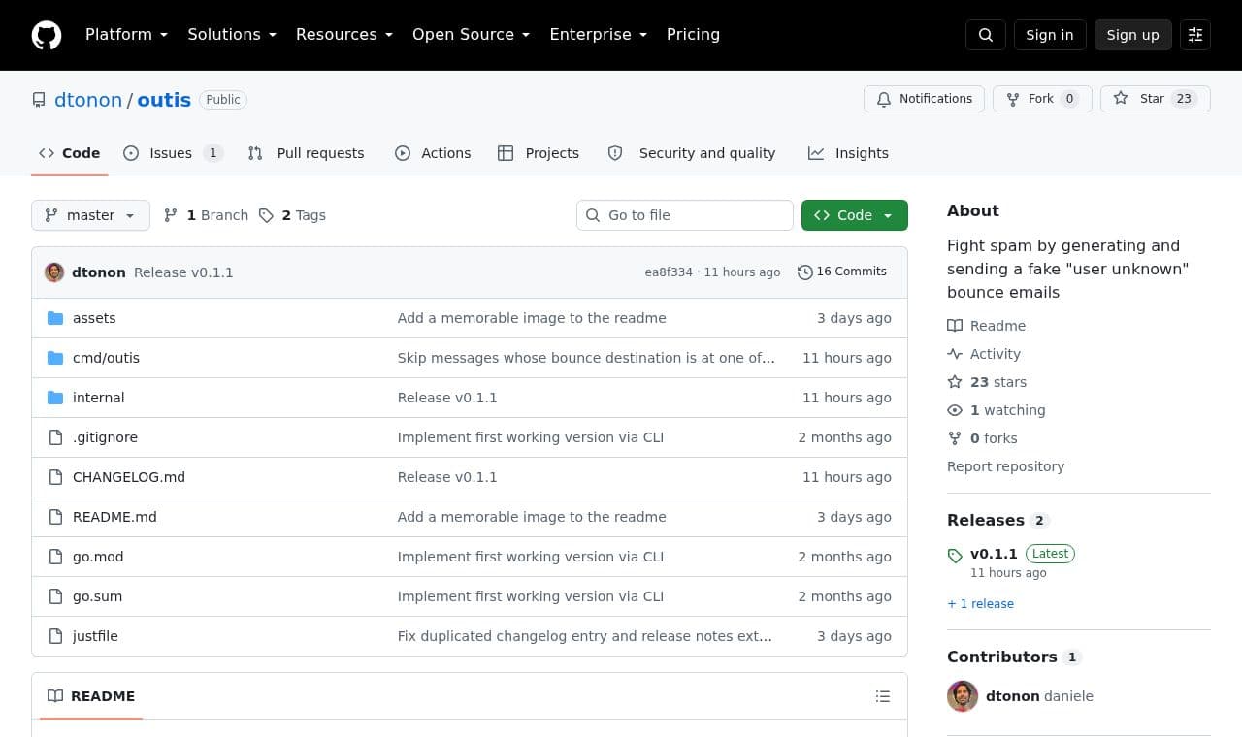Viewport: 1242px width, 737px height.
Task: Switch to the Issues tab
Action: coord(173,153)
